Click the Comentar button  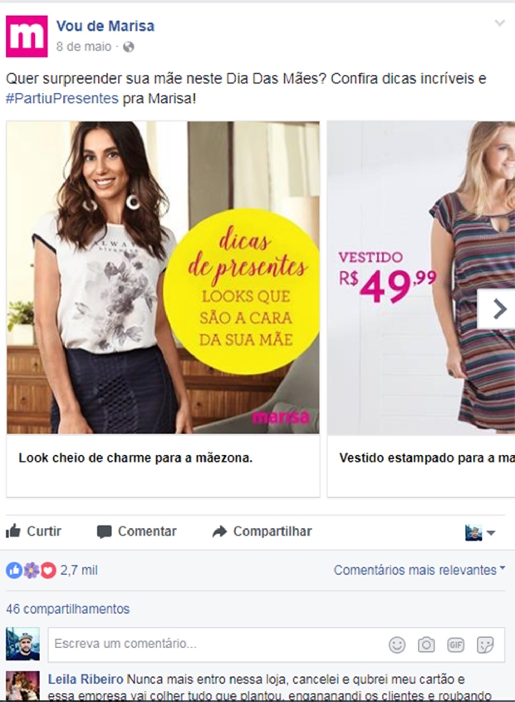137,531
